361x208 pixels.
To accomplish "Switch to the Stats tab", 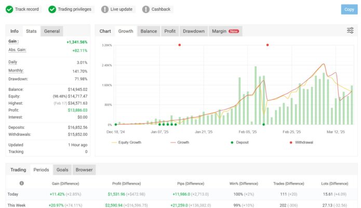I will click(31, 31).
